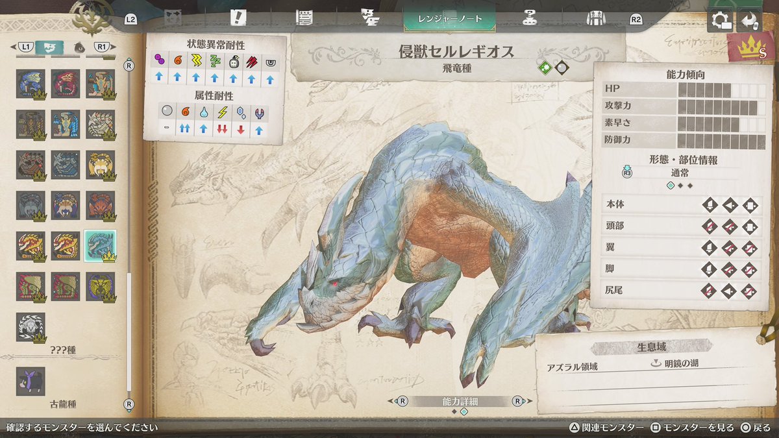Select the dragon element resistance icon
The image size is (779, 438).
click(259, 113)
